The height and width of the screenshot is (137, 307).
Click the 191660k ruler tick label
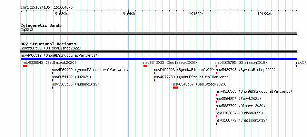[x=265, y=14]
